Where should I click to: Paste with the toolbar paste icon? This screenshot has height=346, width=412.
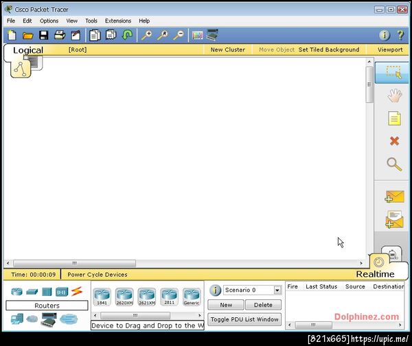click(111, 34)
